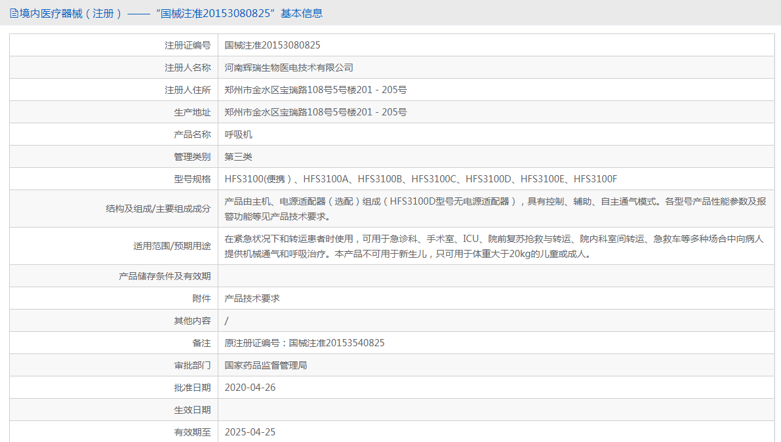
Task: Click the empty 产品储存条件及有效期 value cell
Action: point(495,276)
